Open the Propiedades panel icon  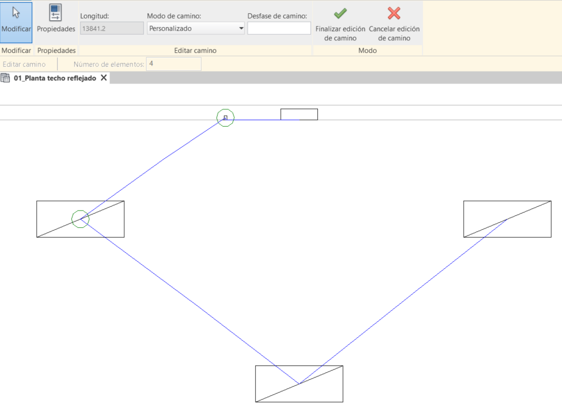pos(56,18)
